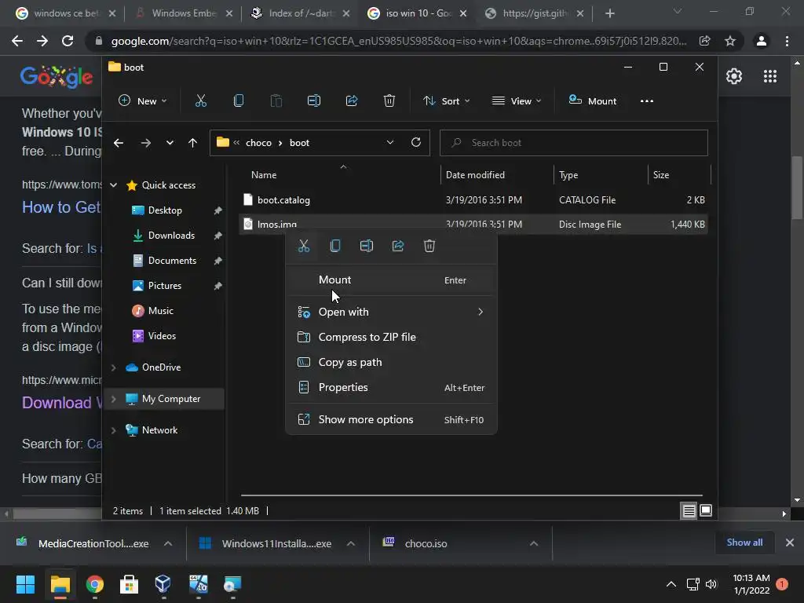Screen dimensions: 804x603
Task: Open See more toolbar ellipsis
Action: click(647, 101)
